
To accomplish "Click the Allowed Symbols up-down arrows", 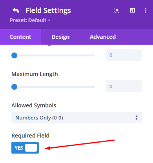I will pyautogui.click(x=137, y=118).
